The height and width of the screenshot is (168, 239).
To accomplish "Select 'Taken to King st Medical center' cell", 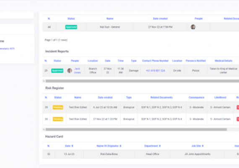I will pyautogui.click(x=223, y=71).
